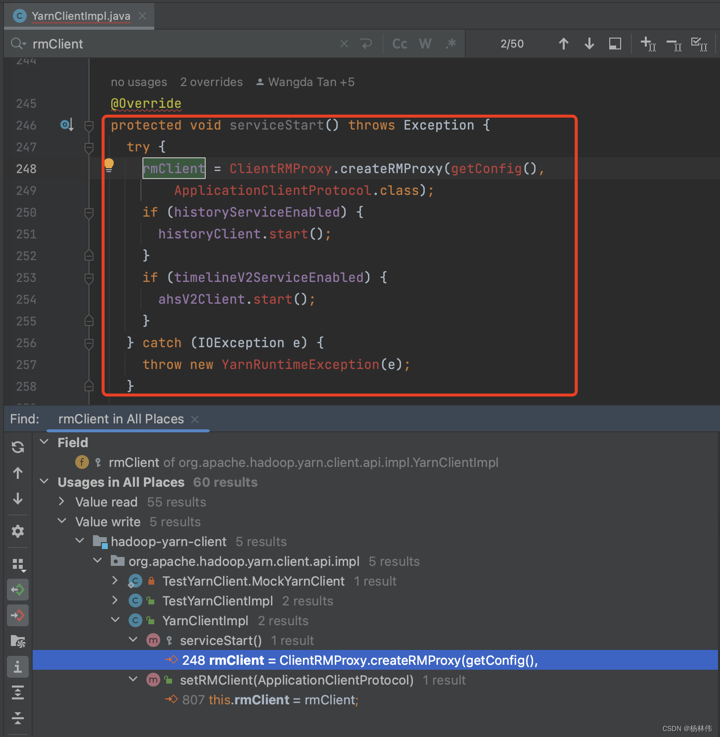
Task: Collapse the serviceStart() method node
Action: [133, 640]
